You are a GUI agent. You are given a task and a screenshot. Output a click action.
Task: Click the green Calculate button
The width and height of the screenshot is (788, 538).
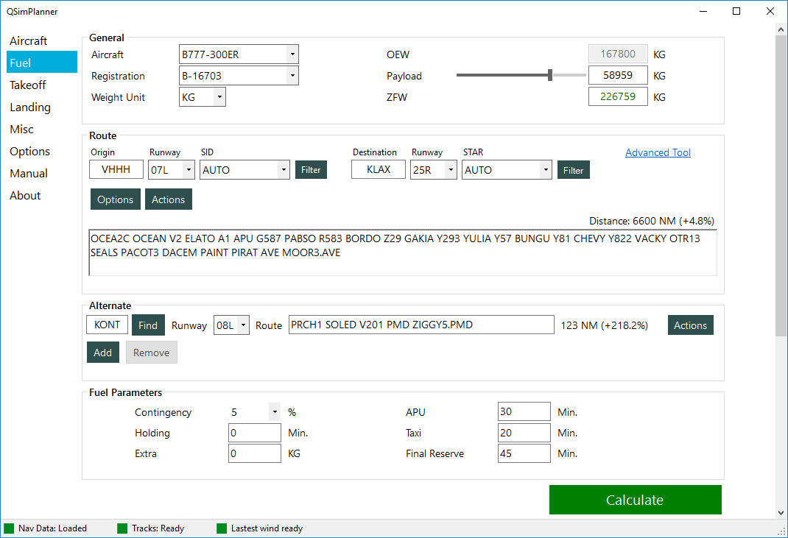coord(636,499)
